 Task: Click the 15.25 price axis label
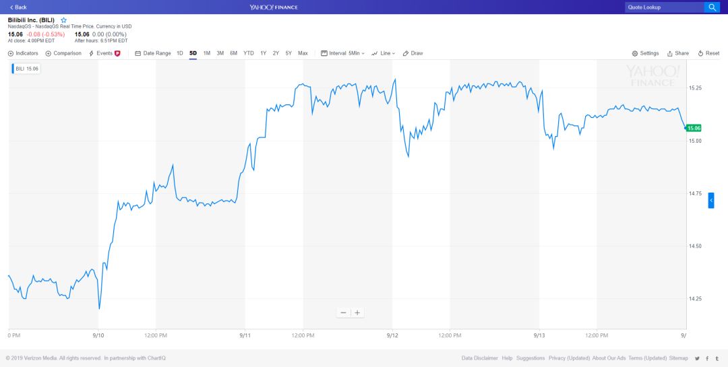point(695,88)
